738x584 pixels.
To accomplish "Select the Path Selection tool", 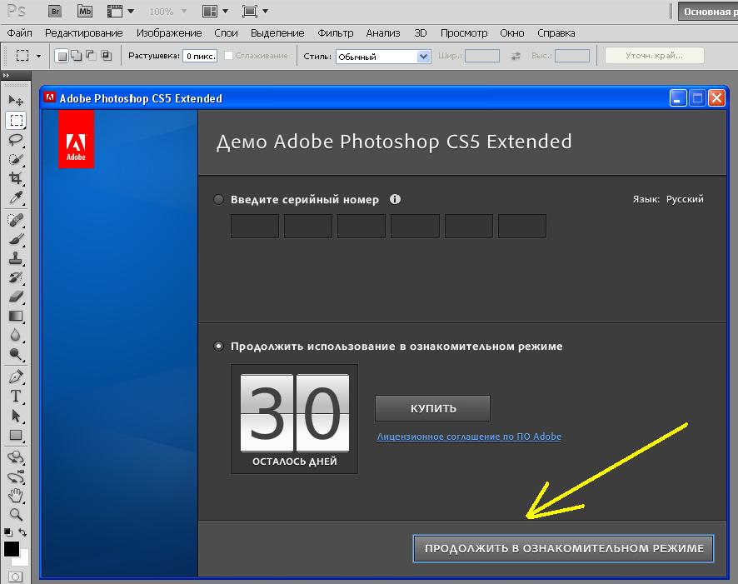I will [x=16, y=416].
